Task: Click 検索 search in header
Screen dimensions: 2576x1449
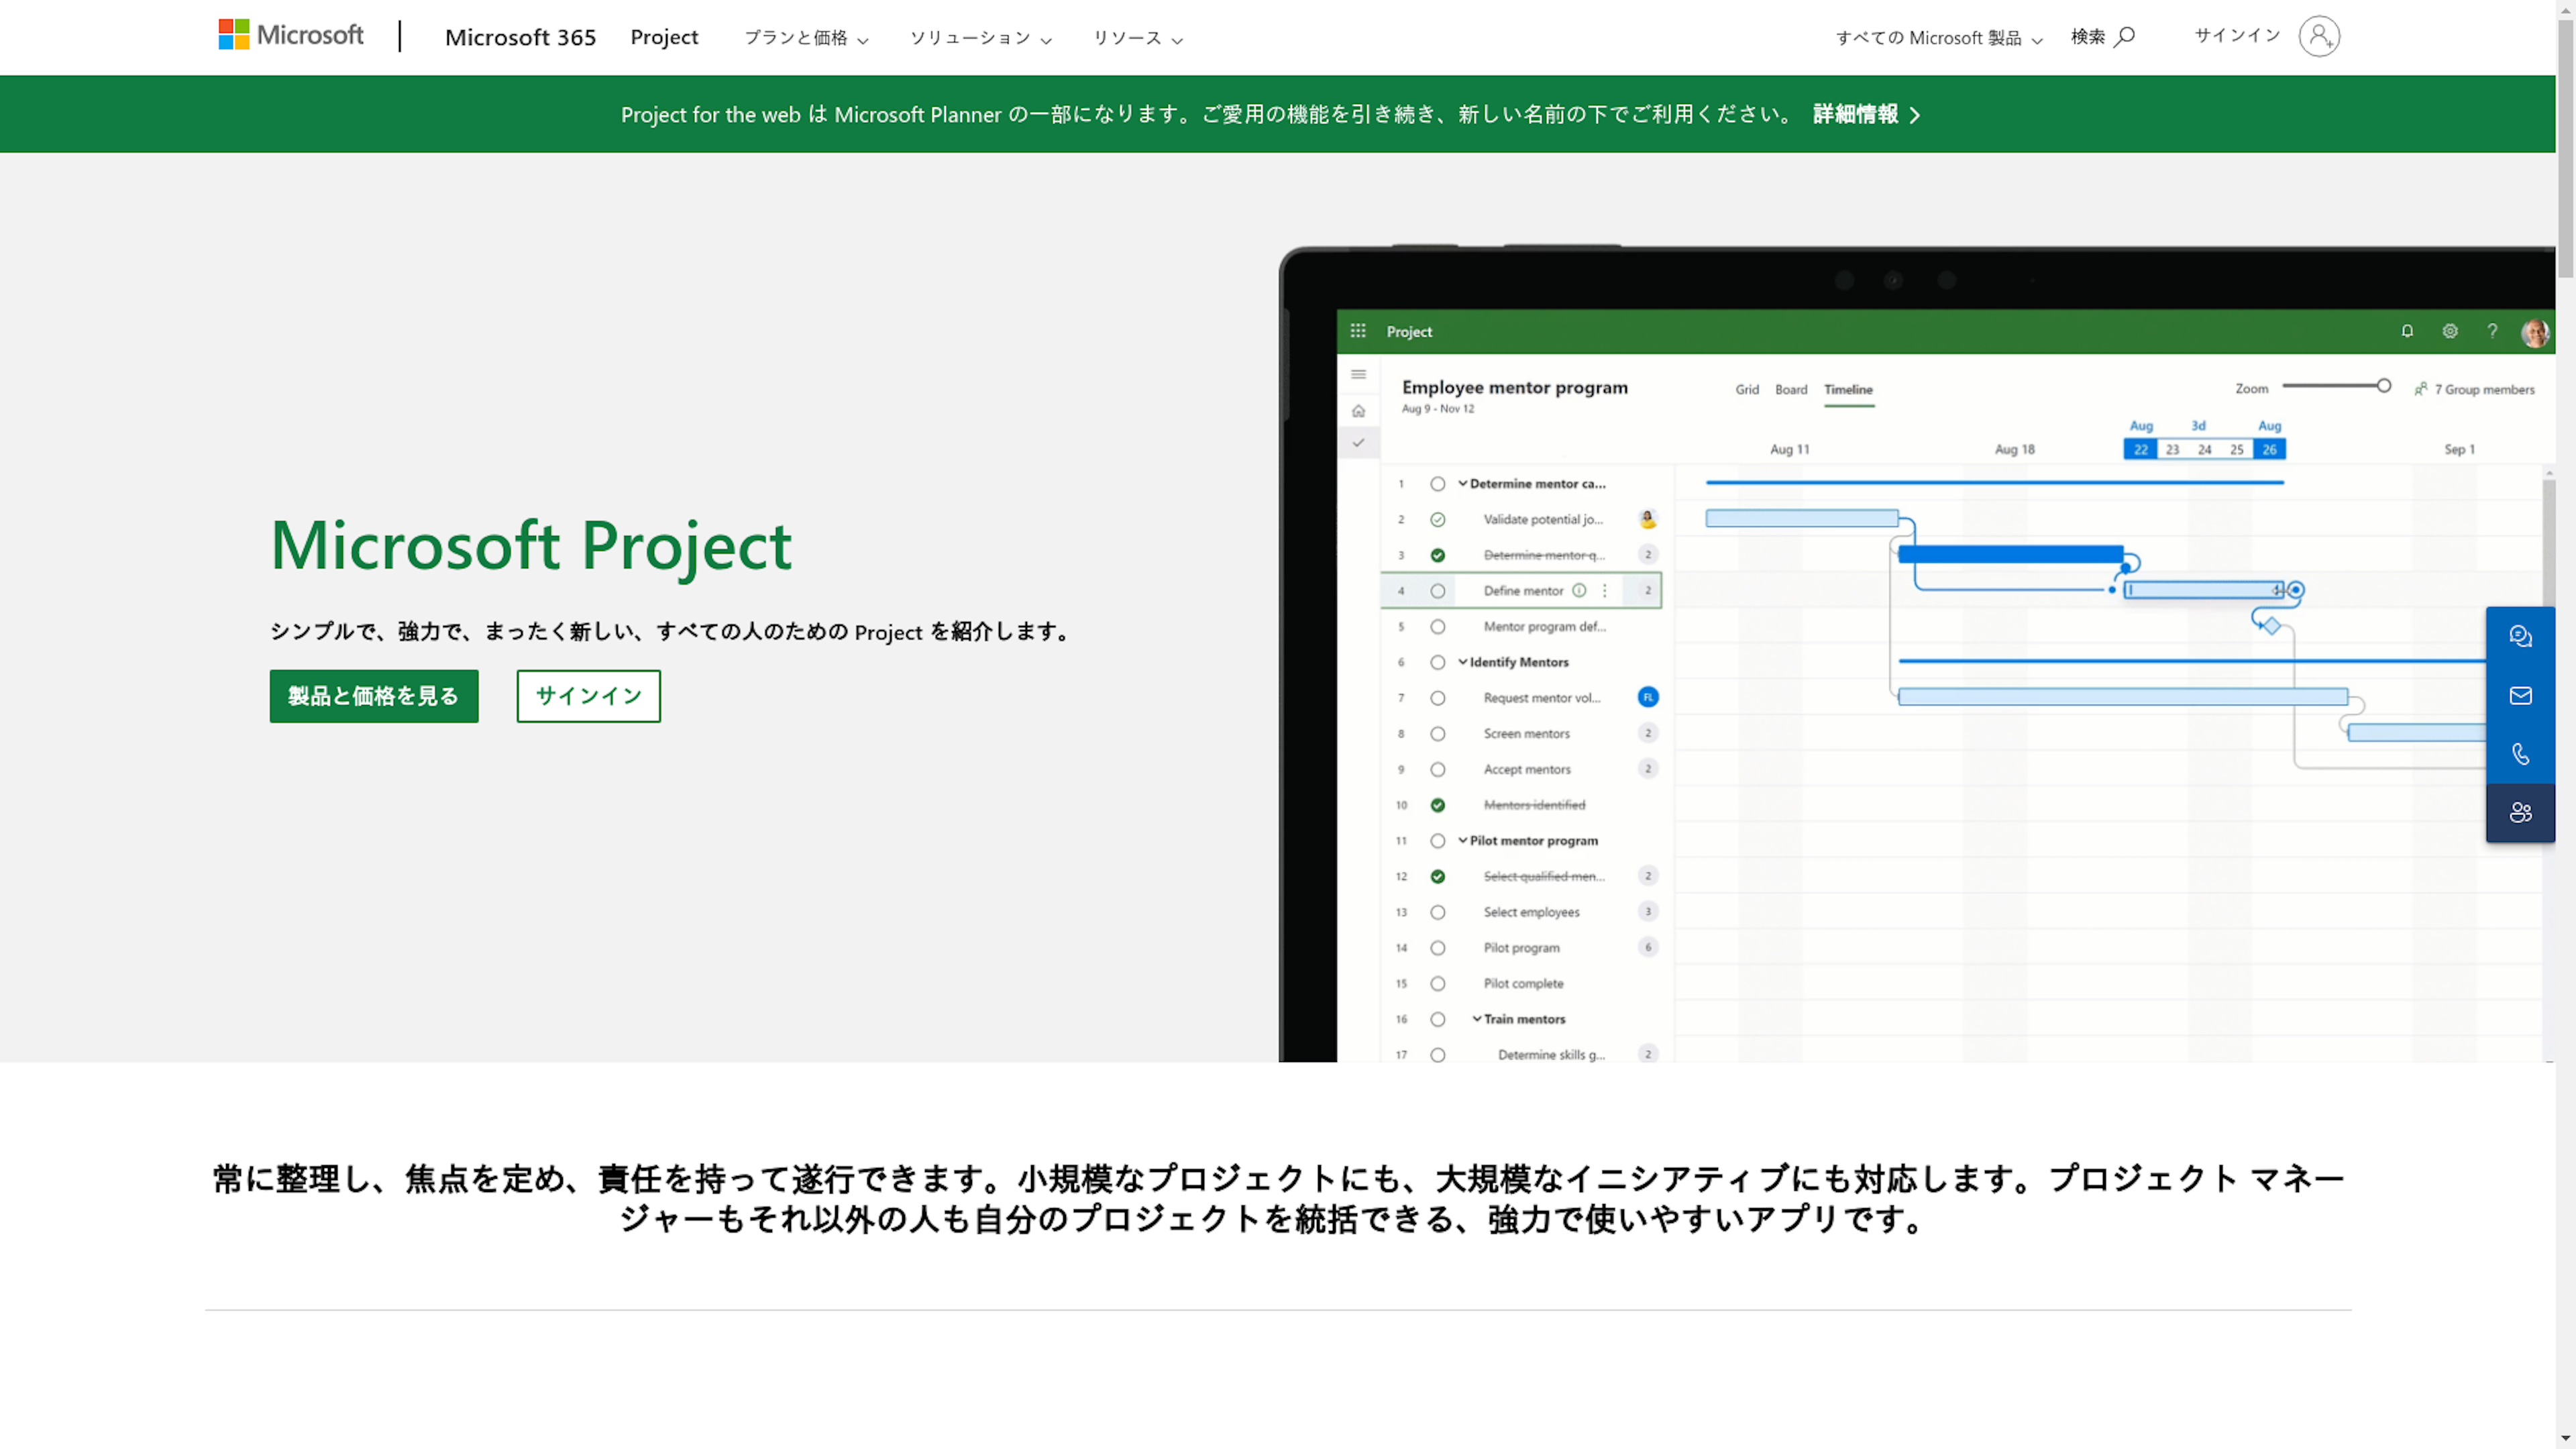Action: coord(2102,37)
